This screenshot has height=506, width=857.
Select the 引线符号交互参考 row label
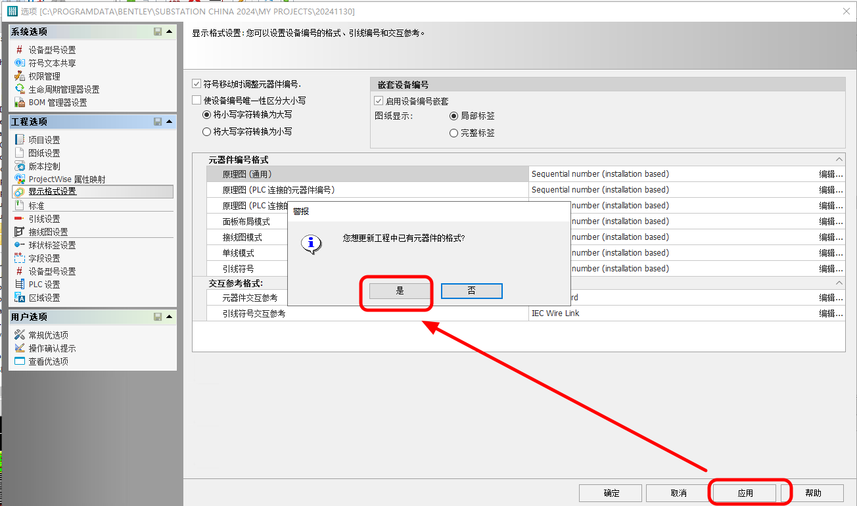tap(254, 313)
